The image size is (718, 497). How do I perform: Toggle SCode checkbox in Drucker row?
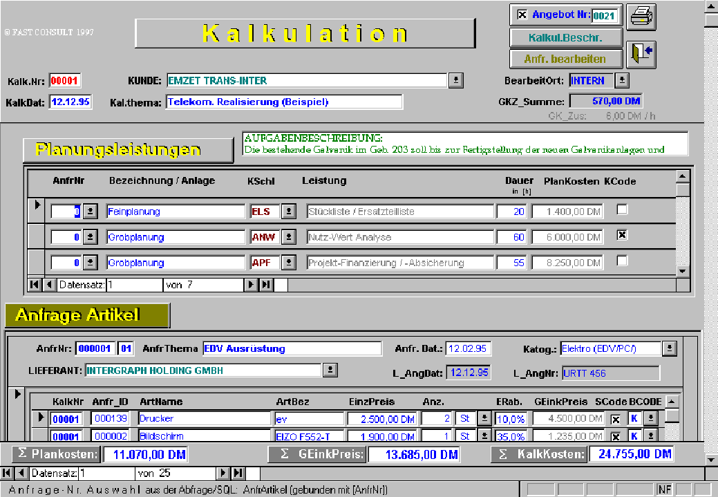[x=616, y=419]
